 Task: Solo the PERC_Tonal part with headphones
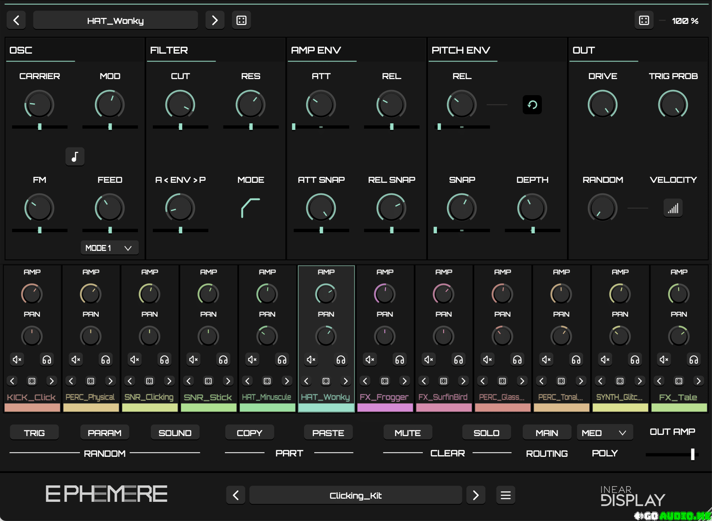point(576,359)
